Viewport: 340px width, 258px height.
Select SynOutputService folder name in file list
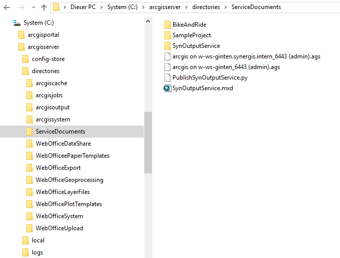[196, 46]
